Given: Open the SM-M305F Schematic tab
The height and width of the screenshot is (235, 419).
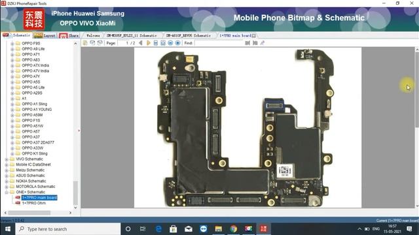Looking at the screenshot, I should click(x=132, y=35).
